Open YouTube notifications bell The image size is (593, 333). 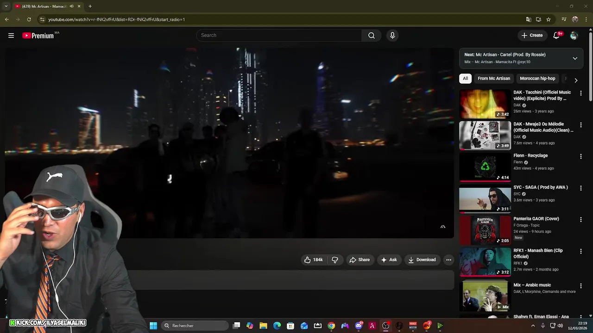[x=557, y=36]
